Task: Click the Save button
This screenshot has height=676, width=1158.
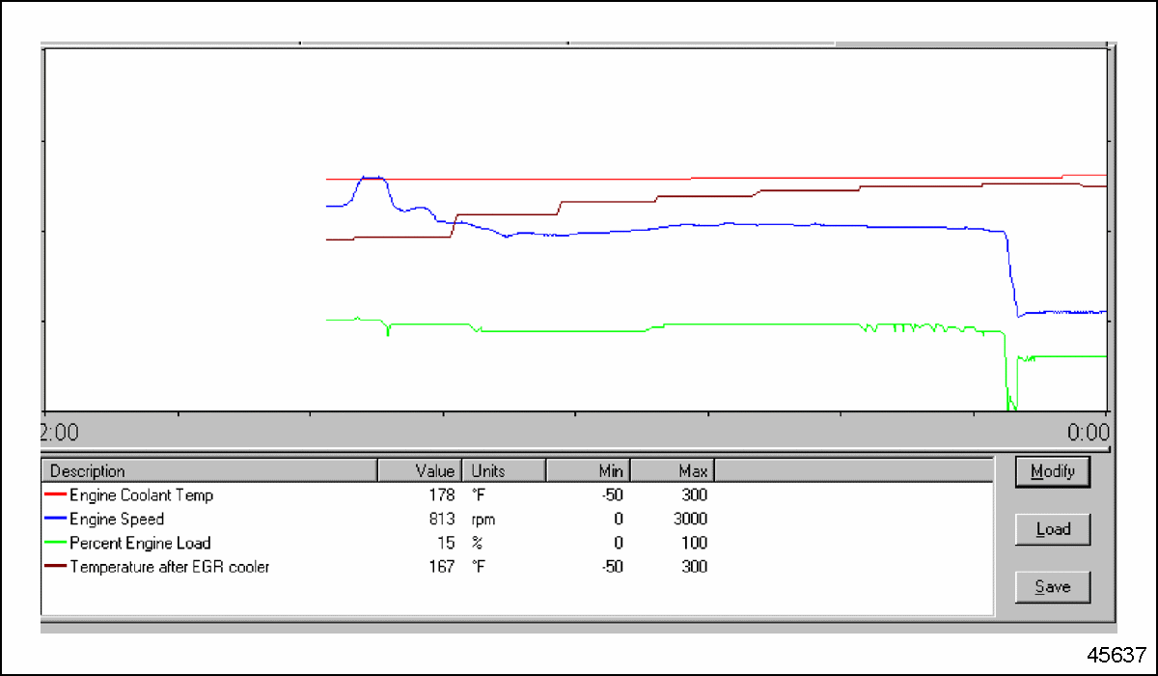Action: [1052, 586]
